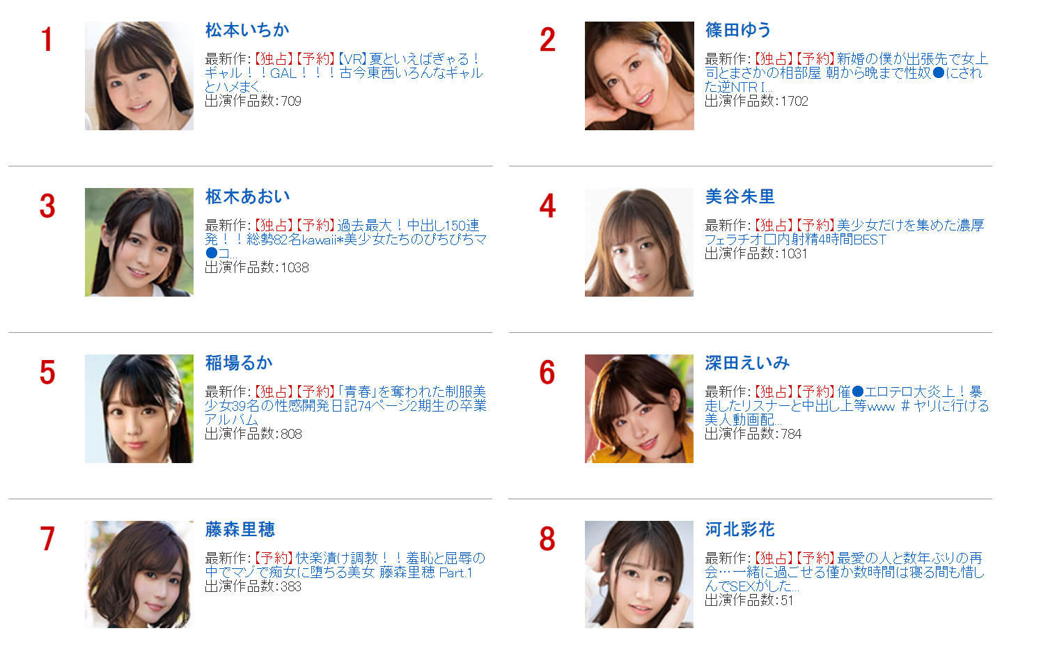Open the rank 3 profile thumbnail
The height and width of the screenshot is (649, 1057).
point(139,242)
